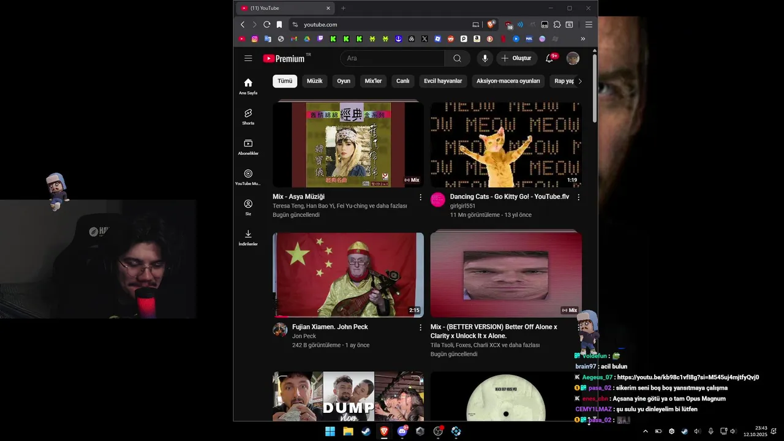Viewport: 784px width, 441px height.
Task: Go to Ana Sayfa in sidebar
Action: click(248, 86)
